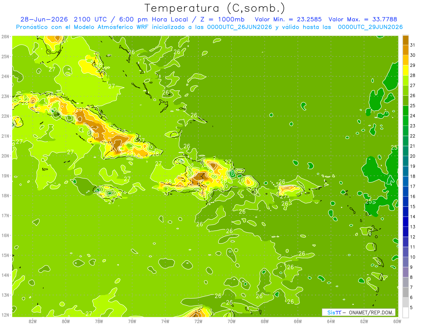Click the longitude axis label "70W"
This screenshot has height=326, width=422.
pyautogui.click(x=231, y=321)
